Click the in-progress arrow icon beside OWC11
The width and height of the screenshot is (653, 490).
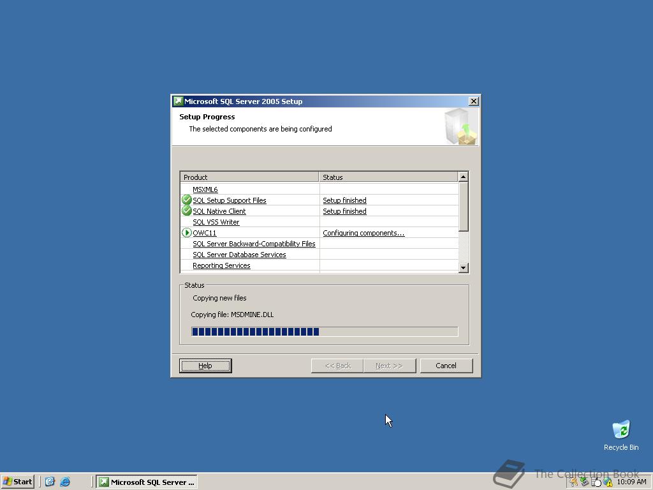pyautogui.click(x=187, y=232)
